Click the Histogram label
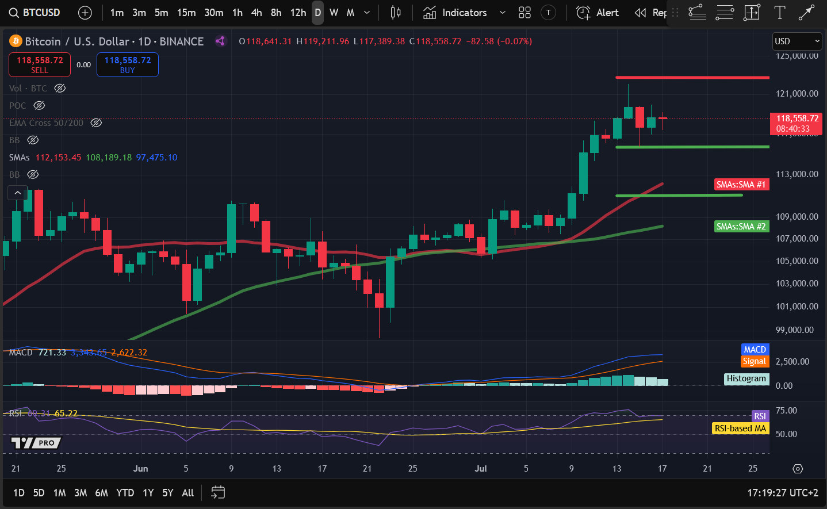The width and height of the screenshot is (827, 509). (x=746, y=378)
